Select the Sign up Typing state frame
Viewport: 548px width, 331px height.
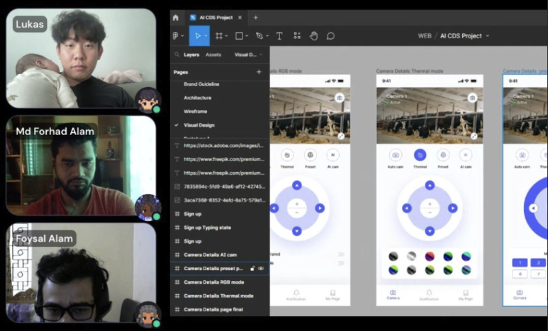point(220,228)
